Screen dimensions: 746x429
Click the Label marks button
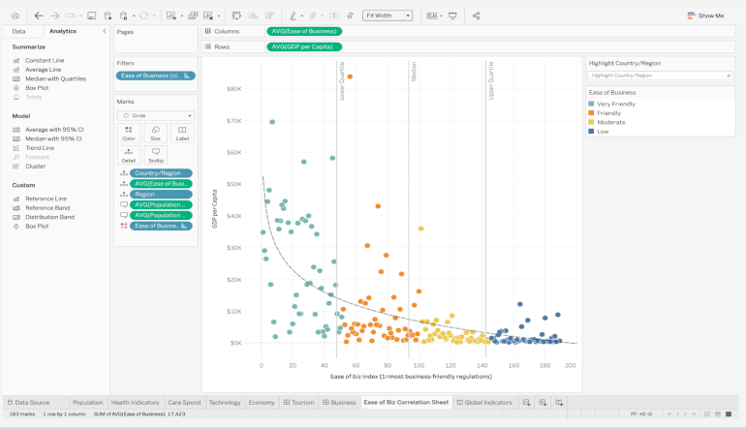182,134
